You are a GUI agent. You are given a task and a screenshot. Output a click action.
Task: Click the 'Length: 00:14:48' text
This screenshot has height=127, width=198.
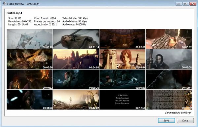[x=18, y=24]
